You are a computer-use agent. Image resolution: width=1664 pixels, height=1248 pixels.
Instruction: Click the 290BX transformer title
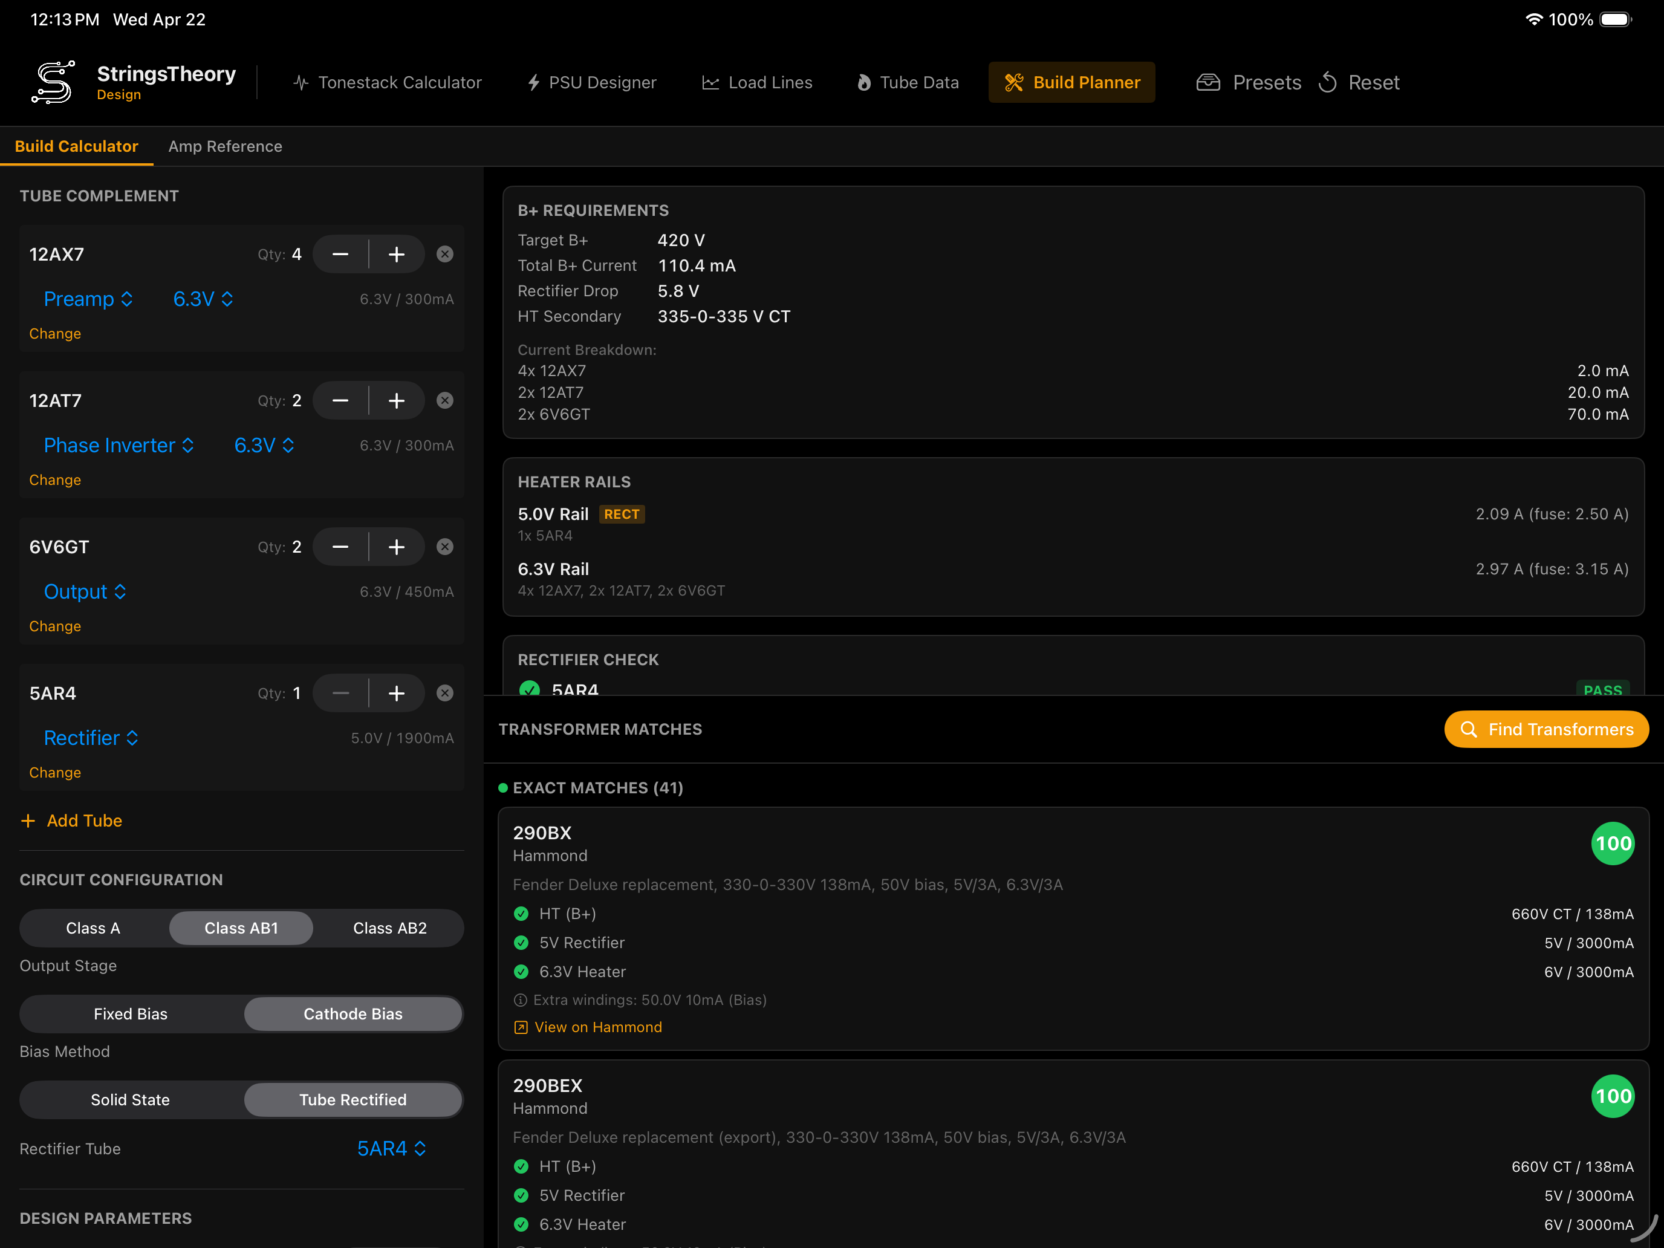pyautogui.click(x=542, y=833)
